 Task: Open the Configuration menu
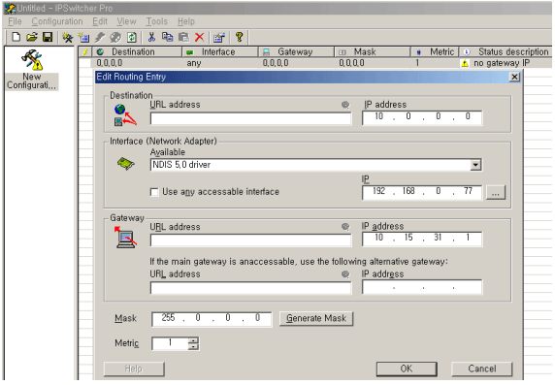(57, 21)
